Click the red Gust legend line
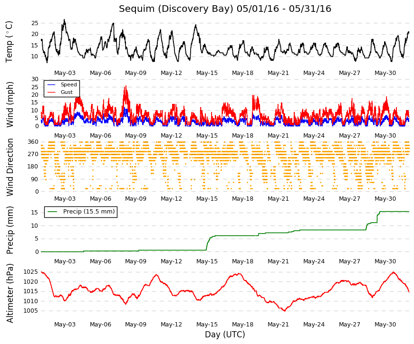Viewport: 414px width, 344px height. [x=51, y=92]
